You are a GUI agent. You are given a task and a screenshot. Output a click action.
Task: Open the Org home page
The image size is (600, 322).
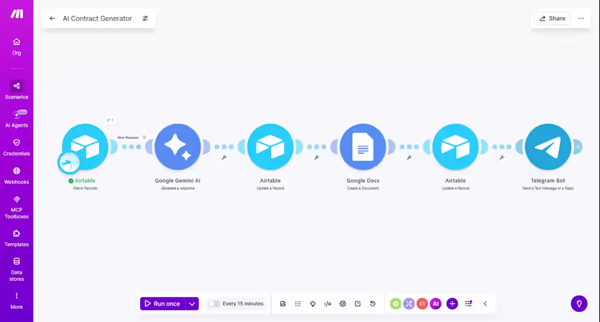click(x=16, y=47)
